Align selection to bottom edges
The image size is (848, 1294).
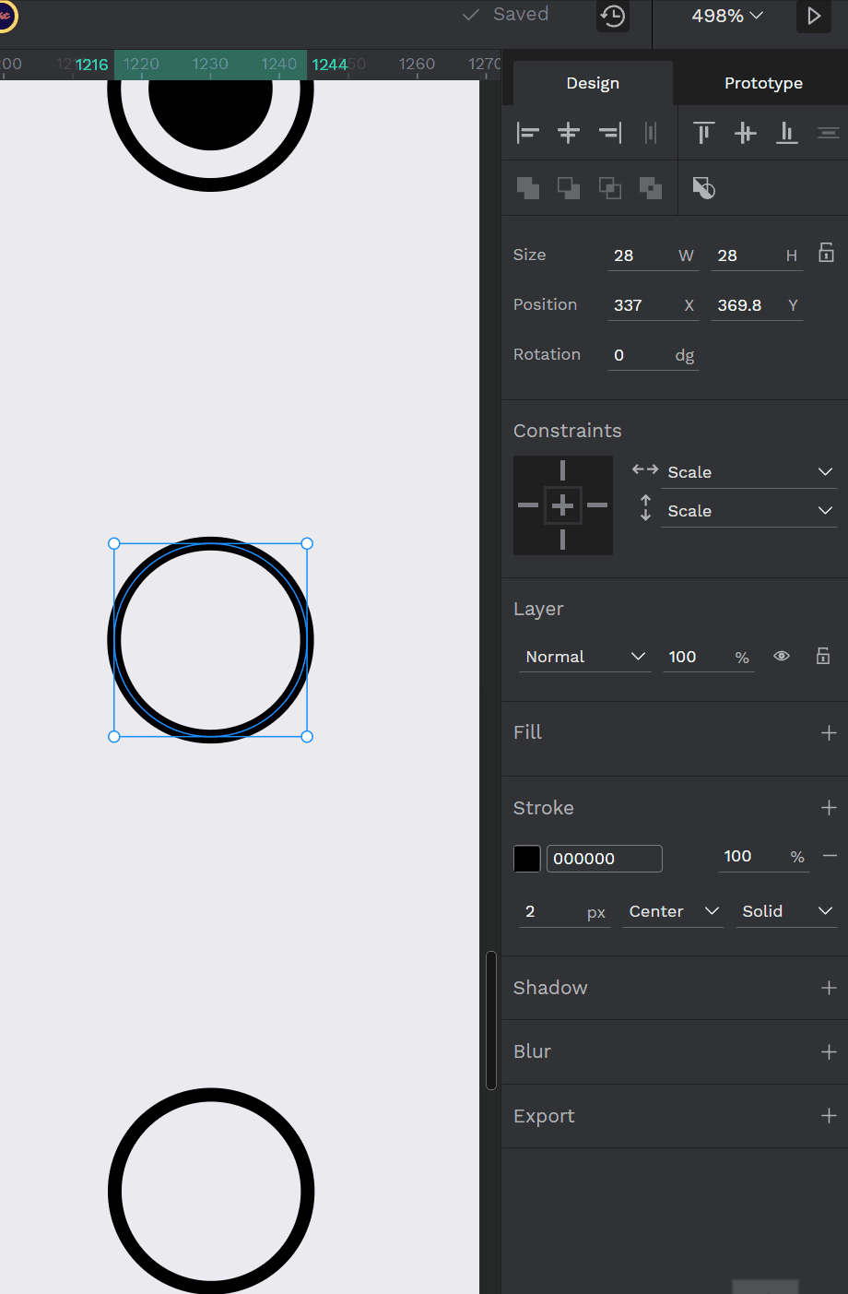pyautogui.click(x=786, y=133)
